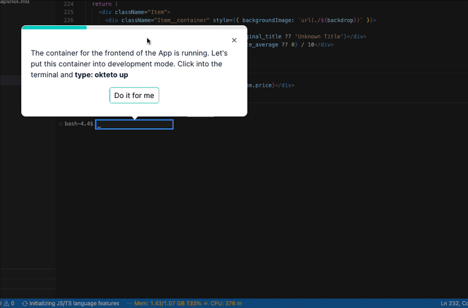This screenshot has height=308, width=468.
Task: Click the bash-4.4$ terminal prompt
Action: click(x=78, y=124)
